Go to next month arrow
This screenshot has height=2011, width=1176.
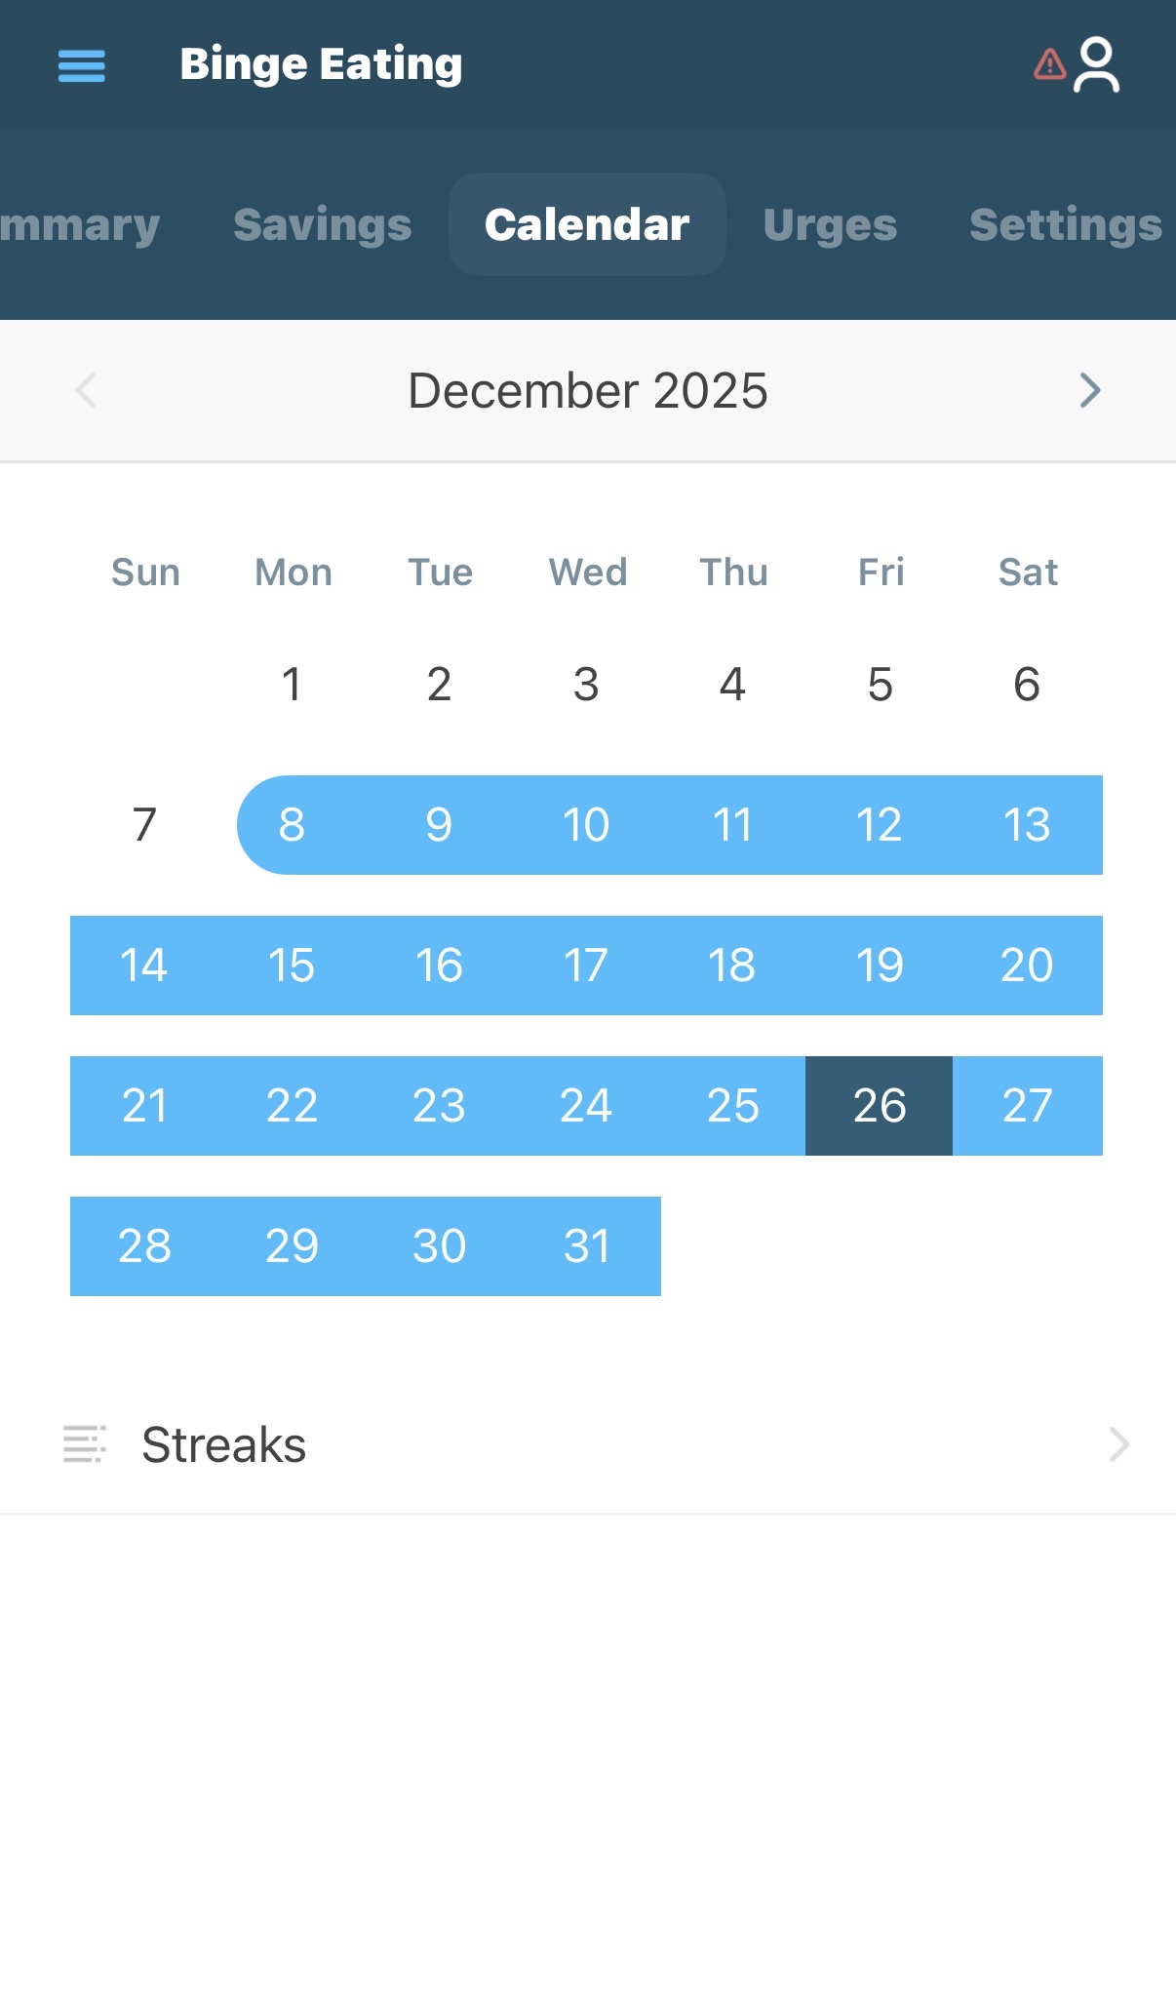[x=1089, y=390]
